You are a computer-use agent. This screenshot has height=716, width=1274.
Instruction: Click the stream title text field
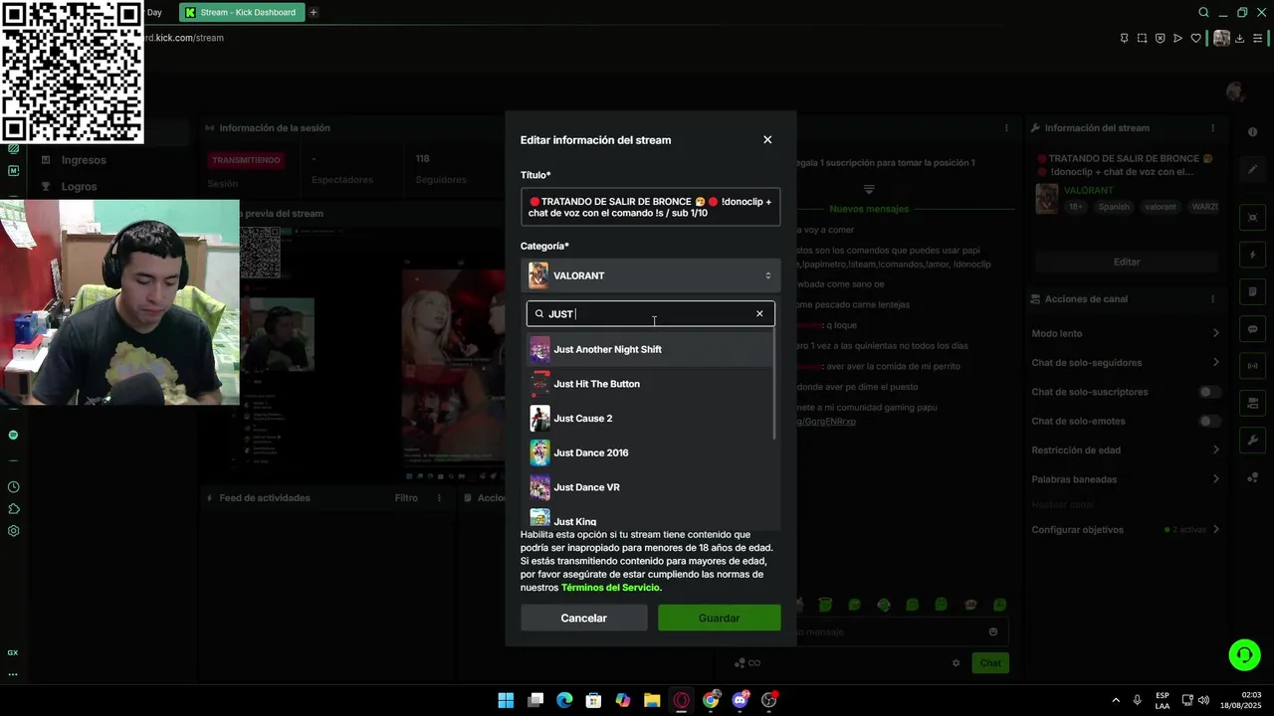[650, 207]
